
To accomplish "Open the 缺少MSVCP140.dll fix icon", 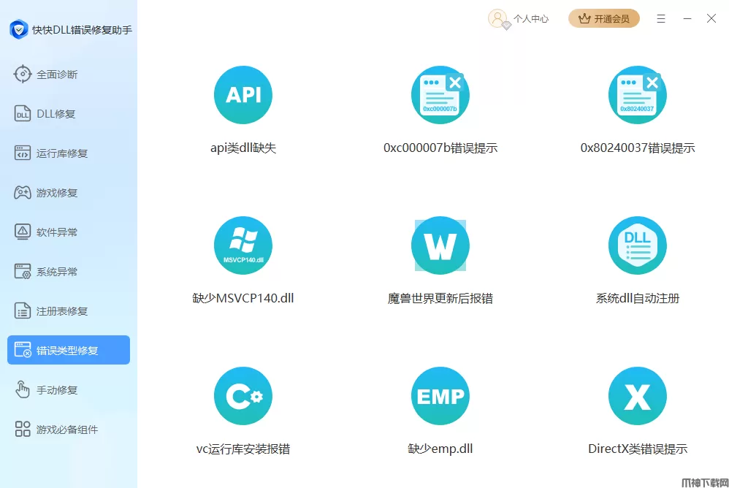I will (x=243, y=245).
